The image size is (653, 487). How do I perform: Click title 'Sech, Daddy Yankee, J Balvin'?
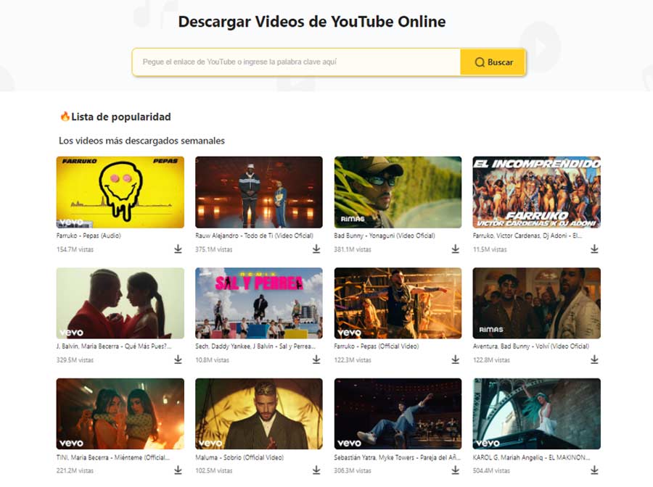tap(255, 346)
